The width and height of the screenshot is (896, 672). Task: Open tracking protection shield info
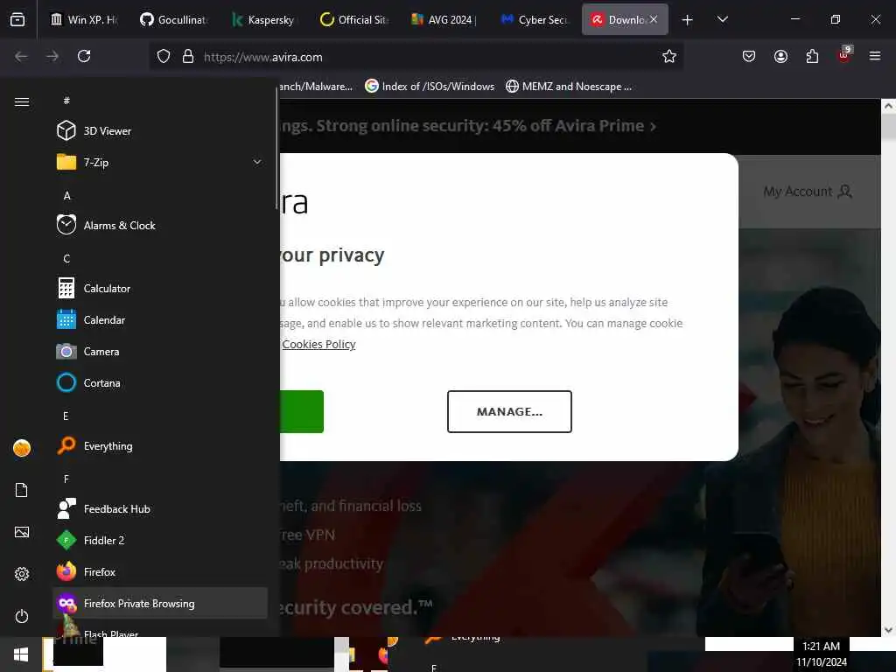[164, 57]
